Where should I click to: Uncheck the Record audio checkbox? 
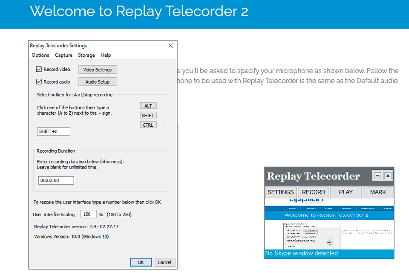point(38,81)
